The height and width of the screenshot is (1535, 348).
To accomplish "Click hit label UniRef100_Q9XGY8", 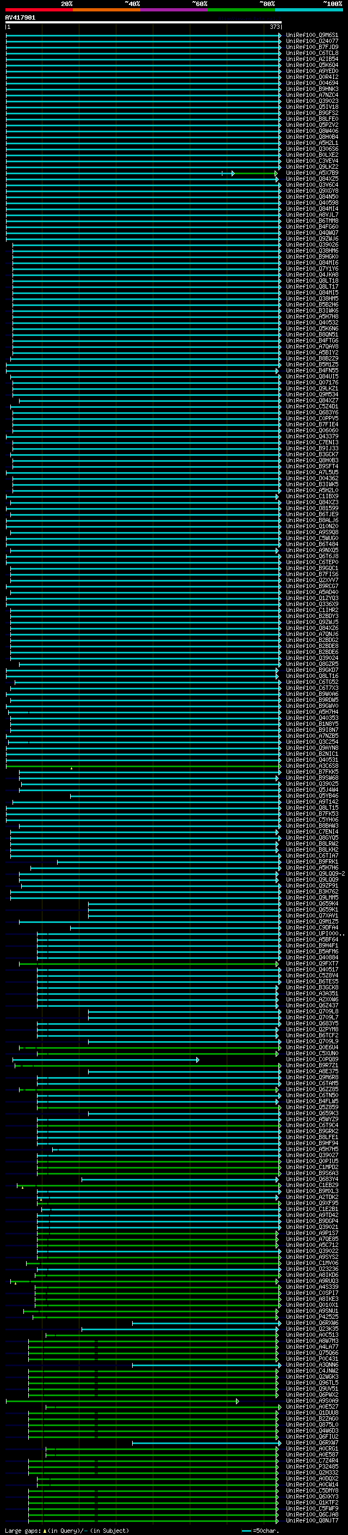I will click(x=312, y=191).
